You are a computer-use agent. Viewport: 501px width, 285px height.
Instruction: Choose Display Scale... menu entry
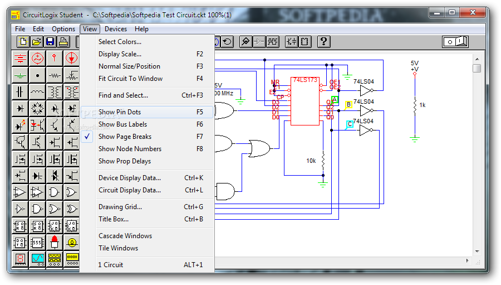pos(146,54)
